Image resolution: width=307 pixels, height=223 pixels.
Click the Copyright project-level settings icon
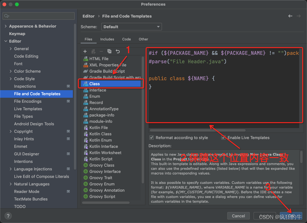tap(68, 131)
